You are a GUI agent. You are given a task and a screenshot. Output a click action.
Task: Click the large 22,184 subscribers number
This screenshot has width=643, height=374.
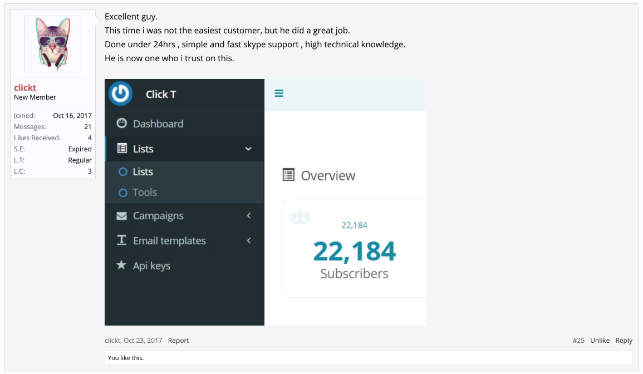pos(354,251)
